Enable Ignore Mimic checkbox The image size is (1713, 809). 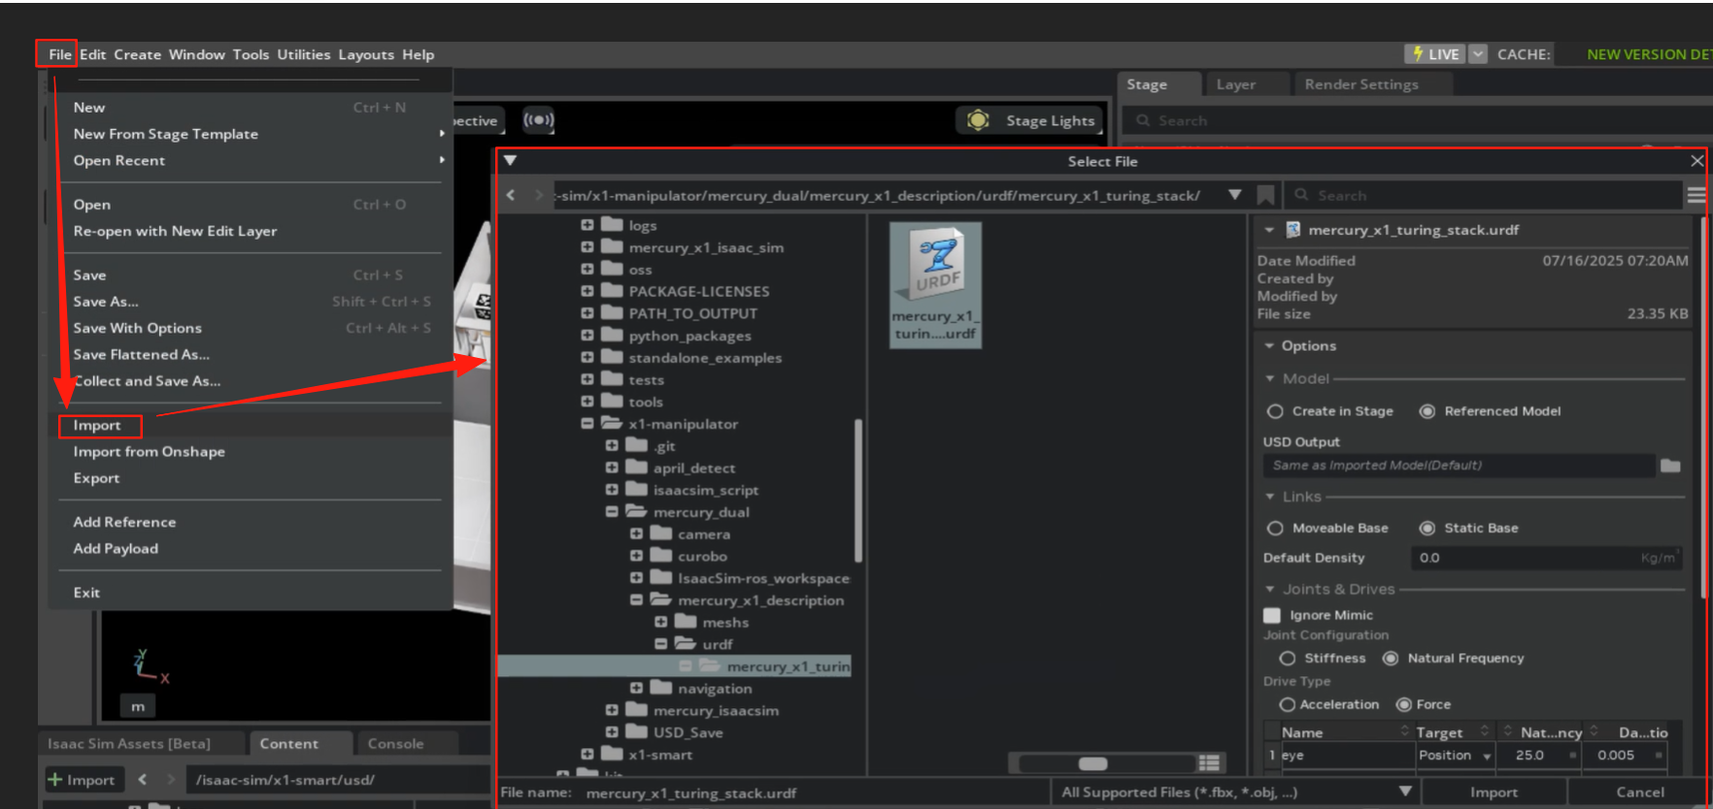coord(1272,615)
